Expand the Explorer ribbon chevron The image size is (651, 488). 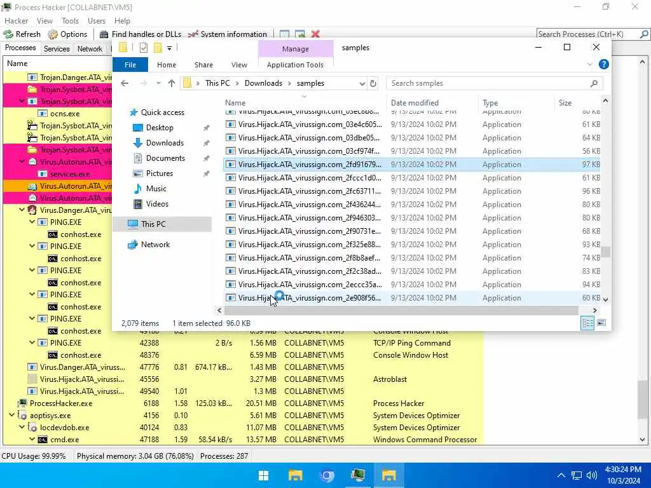[x=590, y=64]
